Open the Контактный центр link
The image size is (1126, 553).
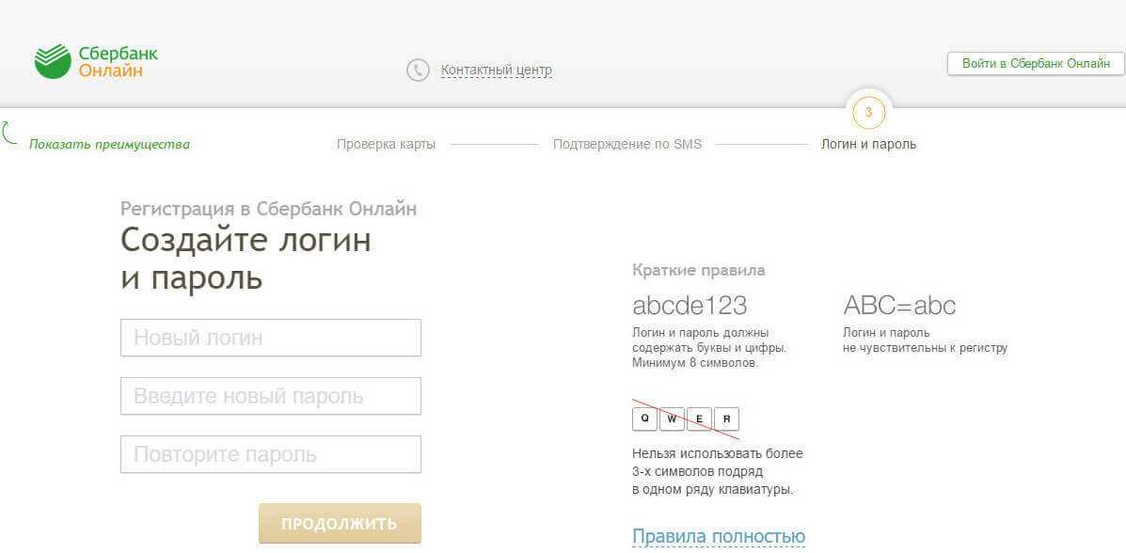tap(496, 71)
